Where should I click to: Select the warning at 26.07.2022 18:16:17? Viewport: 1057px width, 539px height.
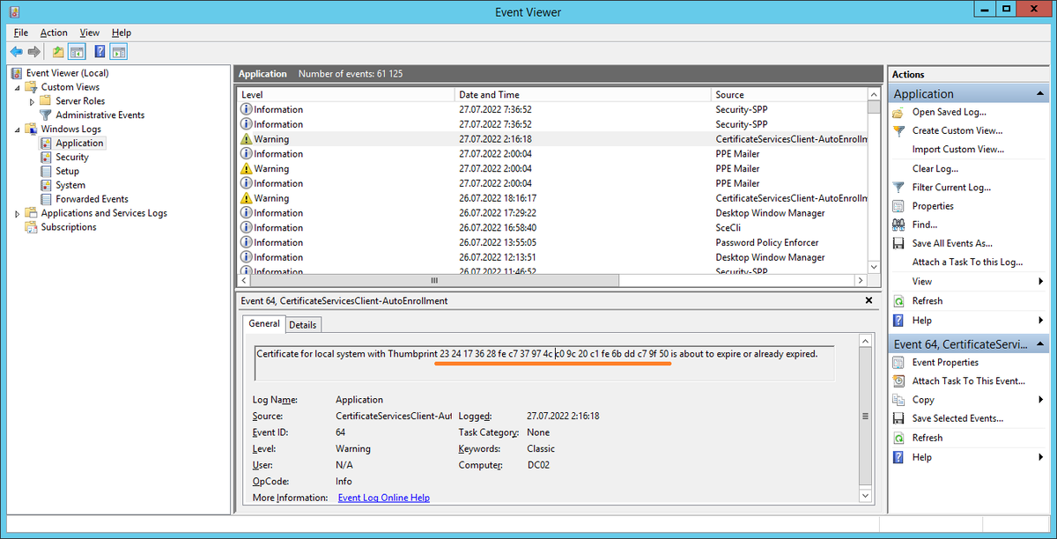(x=552, y=198)
